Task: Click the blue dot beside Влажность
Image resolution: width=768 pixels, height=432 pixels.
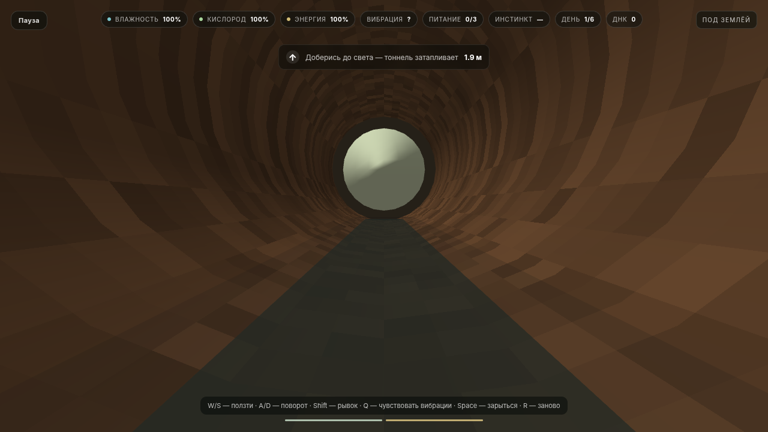Action: (109, 19)
